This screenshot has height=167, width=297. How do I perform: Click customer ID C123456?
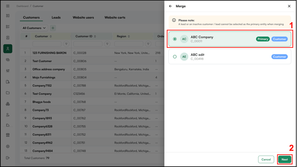click(x=79, y=94)
